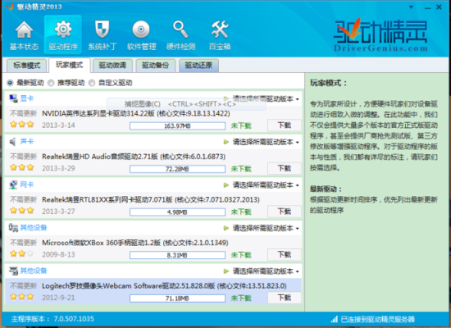Click the star rating of Xbox 360 driver

coord(22,253)
